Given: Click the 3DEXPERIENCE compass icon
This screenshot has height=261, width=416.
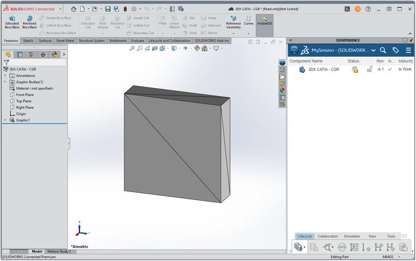Looking at the screenshot, I should pos(294,50).
